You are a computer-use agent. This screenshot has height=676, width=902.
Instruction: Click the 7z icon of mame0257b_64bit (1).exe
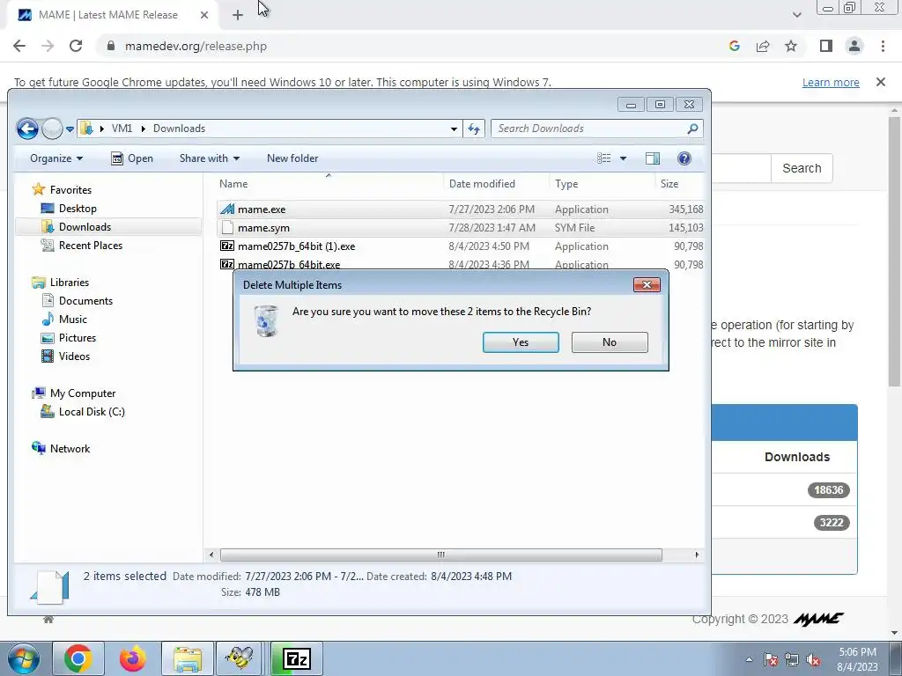(227, 246)
